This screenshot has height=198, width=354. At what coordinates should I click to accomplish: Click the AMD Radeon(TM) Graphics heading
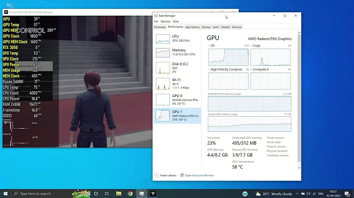(270, 39)
